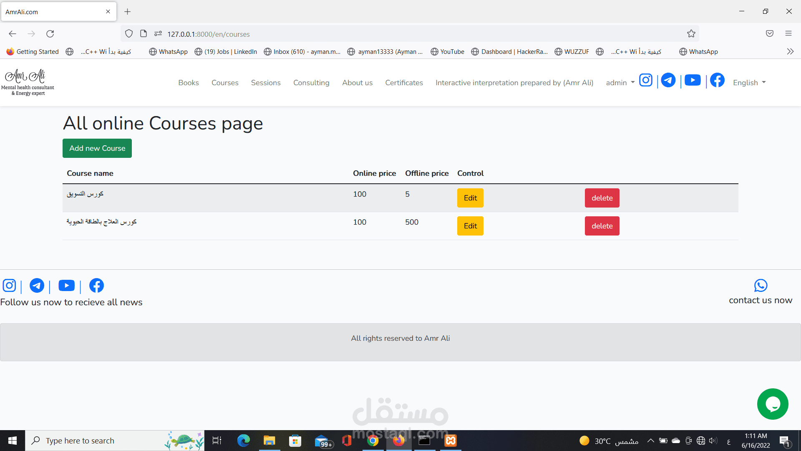Click the Facebook icon in the header

tap(717, 80)
